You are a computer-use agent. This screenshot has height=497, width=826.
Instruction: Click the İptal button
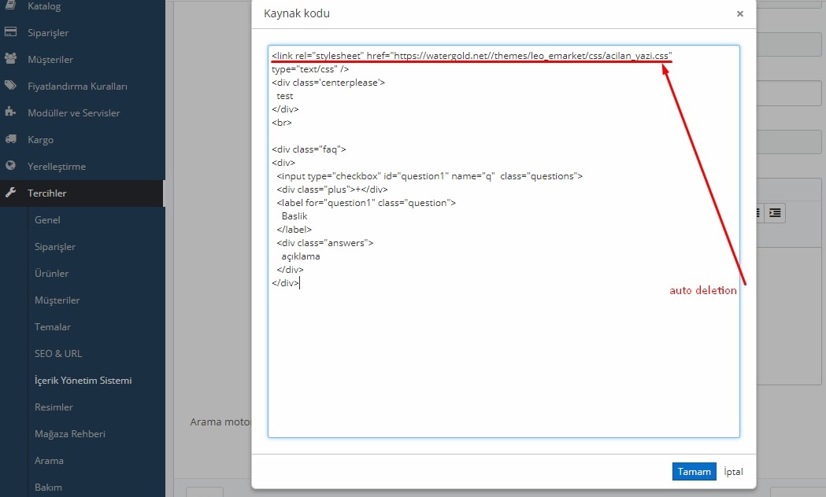(733, 472)
